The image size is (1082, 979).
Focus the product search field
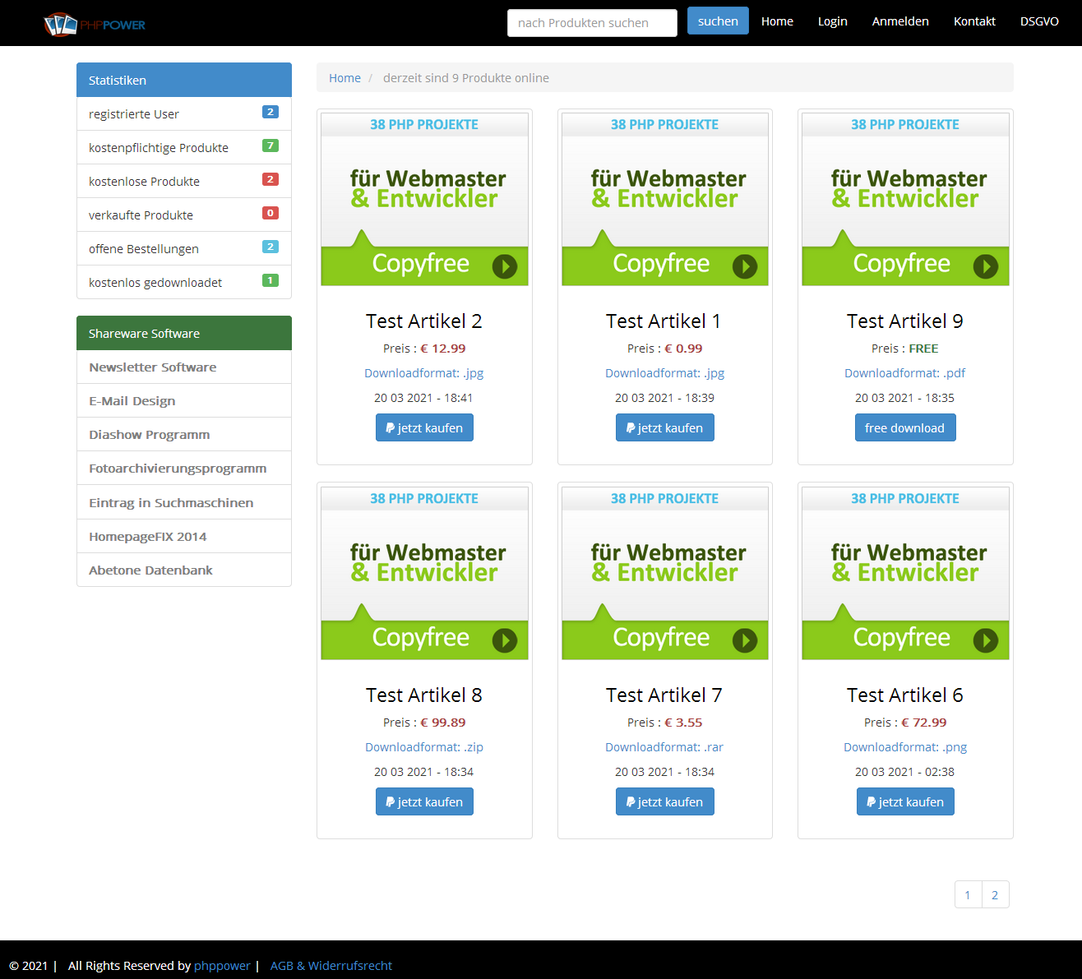tap(592, 23)
